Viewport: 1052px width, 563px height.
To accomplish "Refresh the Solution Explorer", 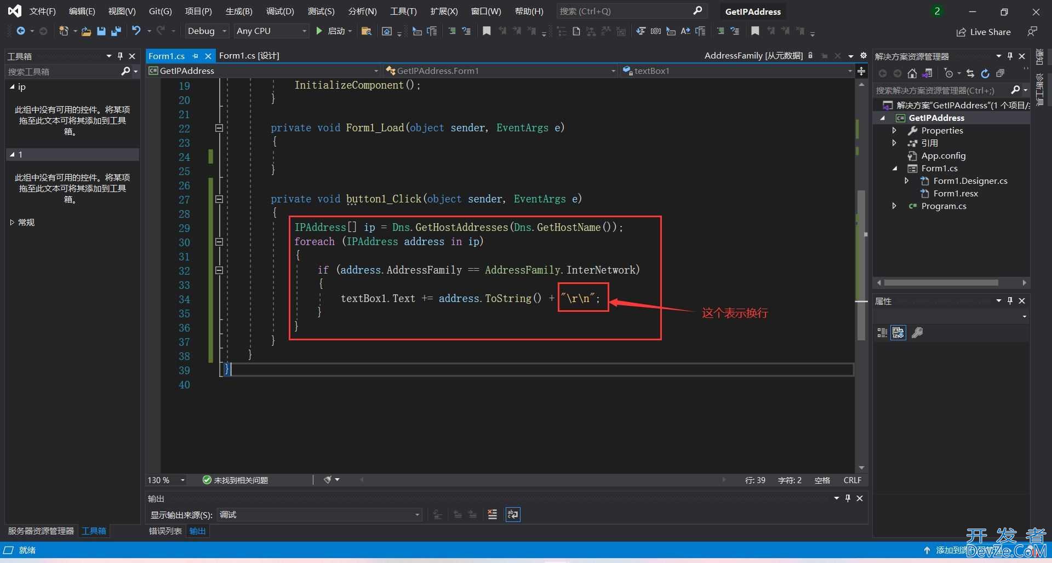I will 985,73.
